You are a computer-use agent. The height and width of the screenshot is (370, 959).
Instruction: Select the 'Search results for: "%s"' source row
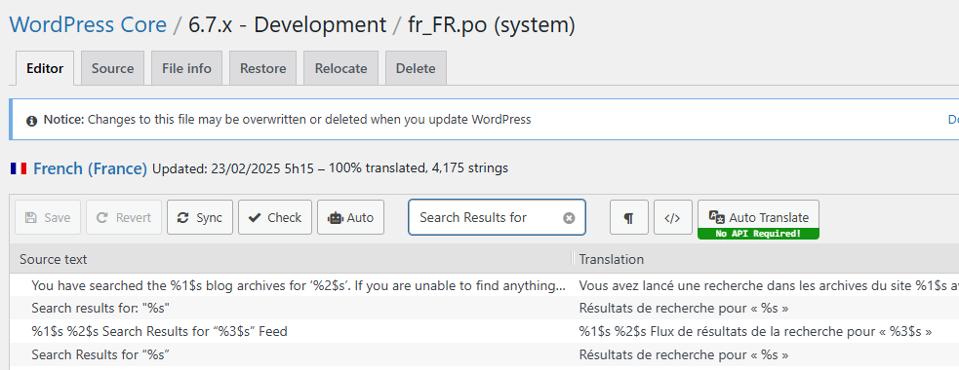291,309
